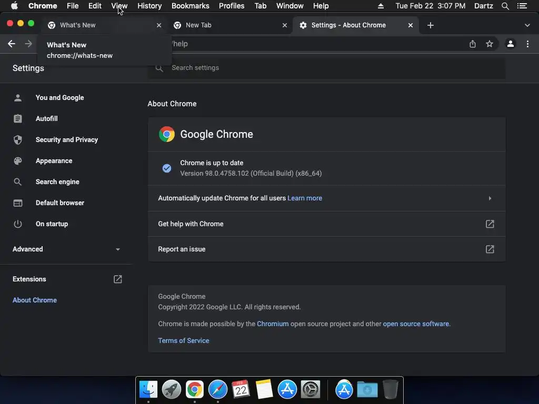Open the Window menu

(x=290, y=6)
